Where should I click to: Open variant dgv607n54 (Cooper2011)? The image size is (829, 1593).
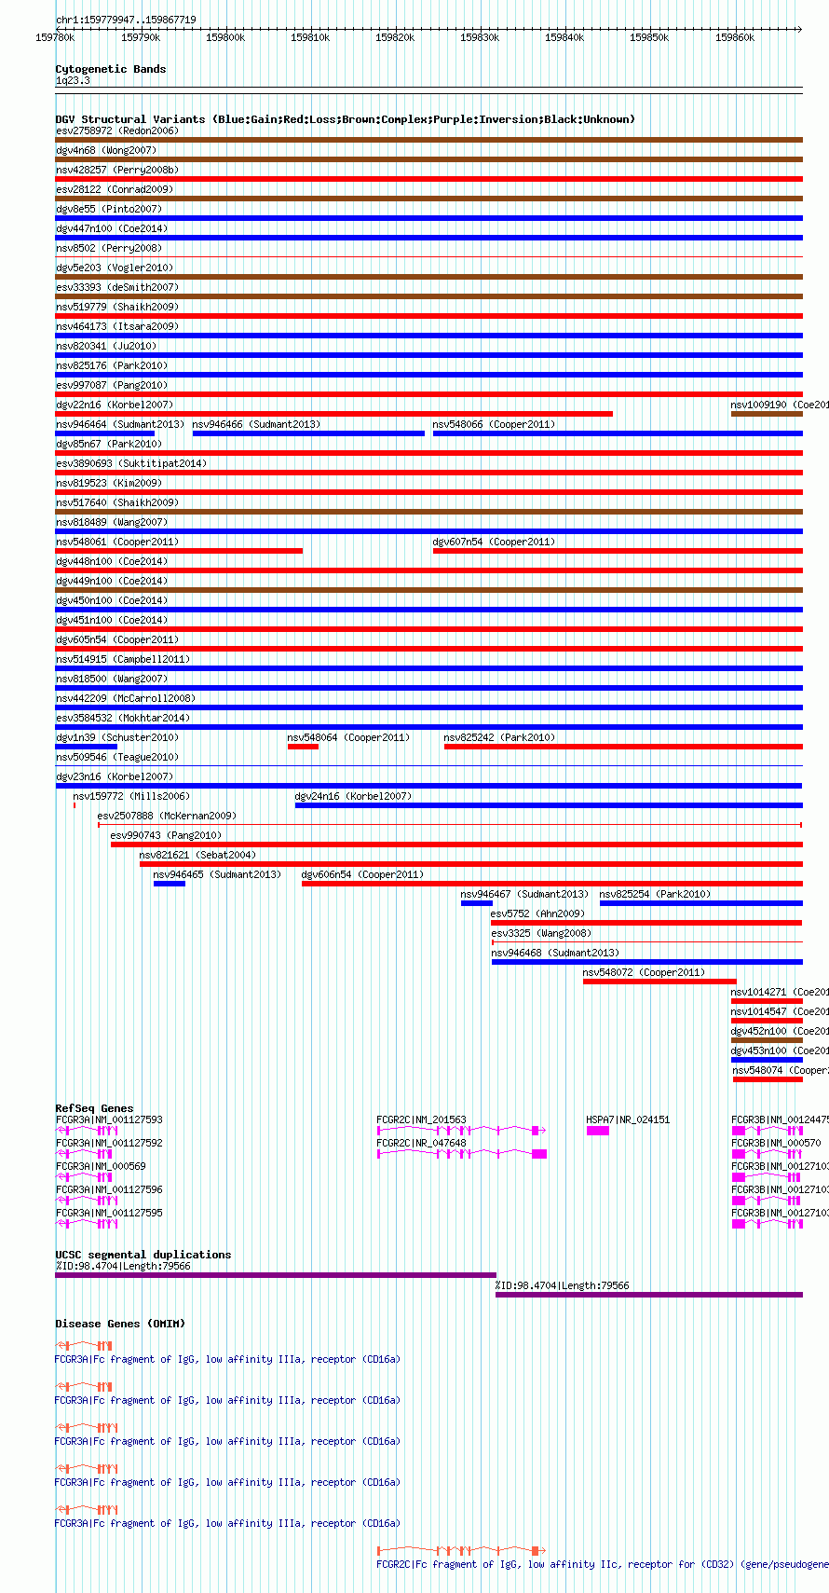click(494, 542)
